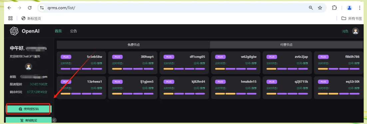Image resolution: width=367 pixels, height=124 pixels.
Task: Switch to the 付费节点 tab
Action: [x=286, y=45]
